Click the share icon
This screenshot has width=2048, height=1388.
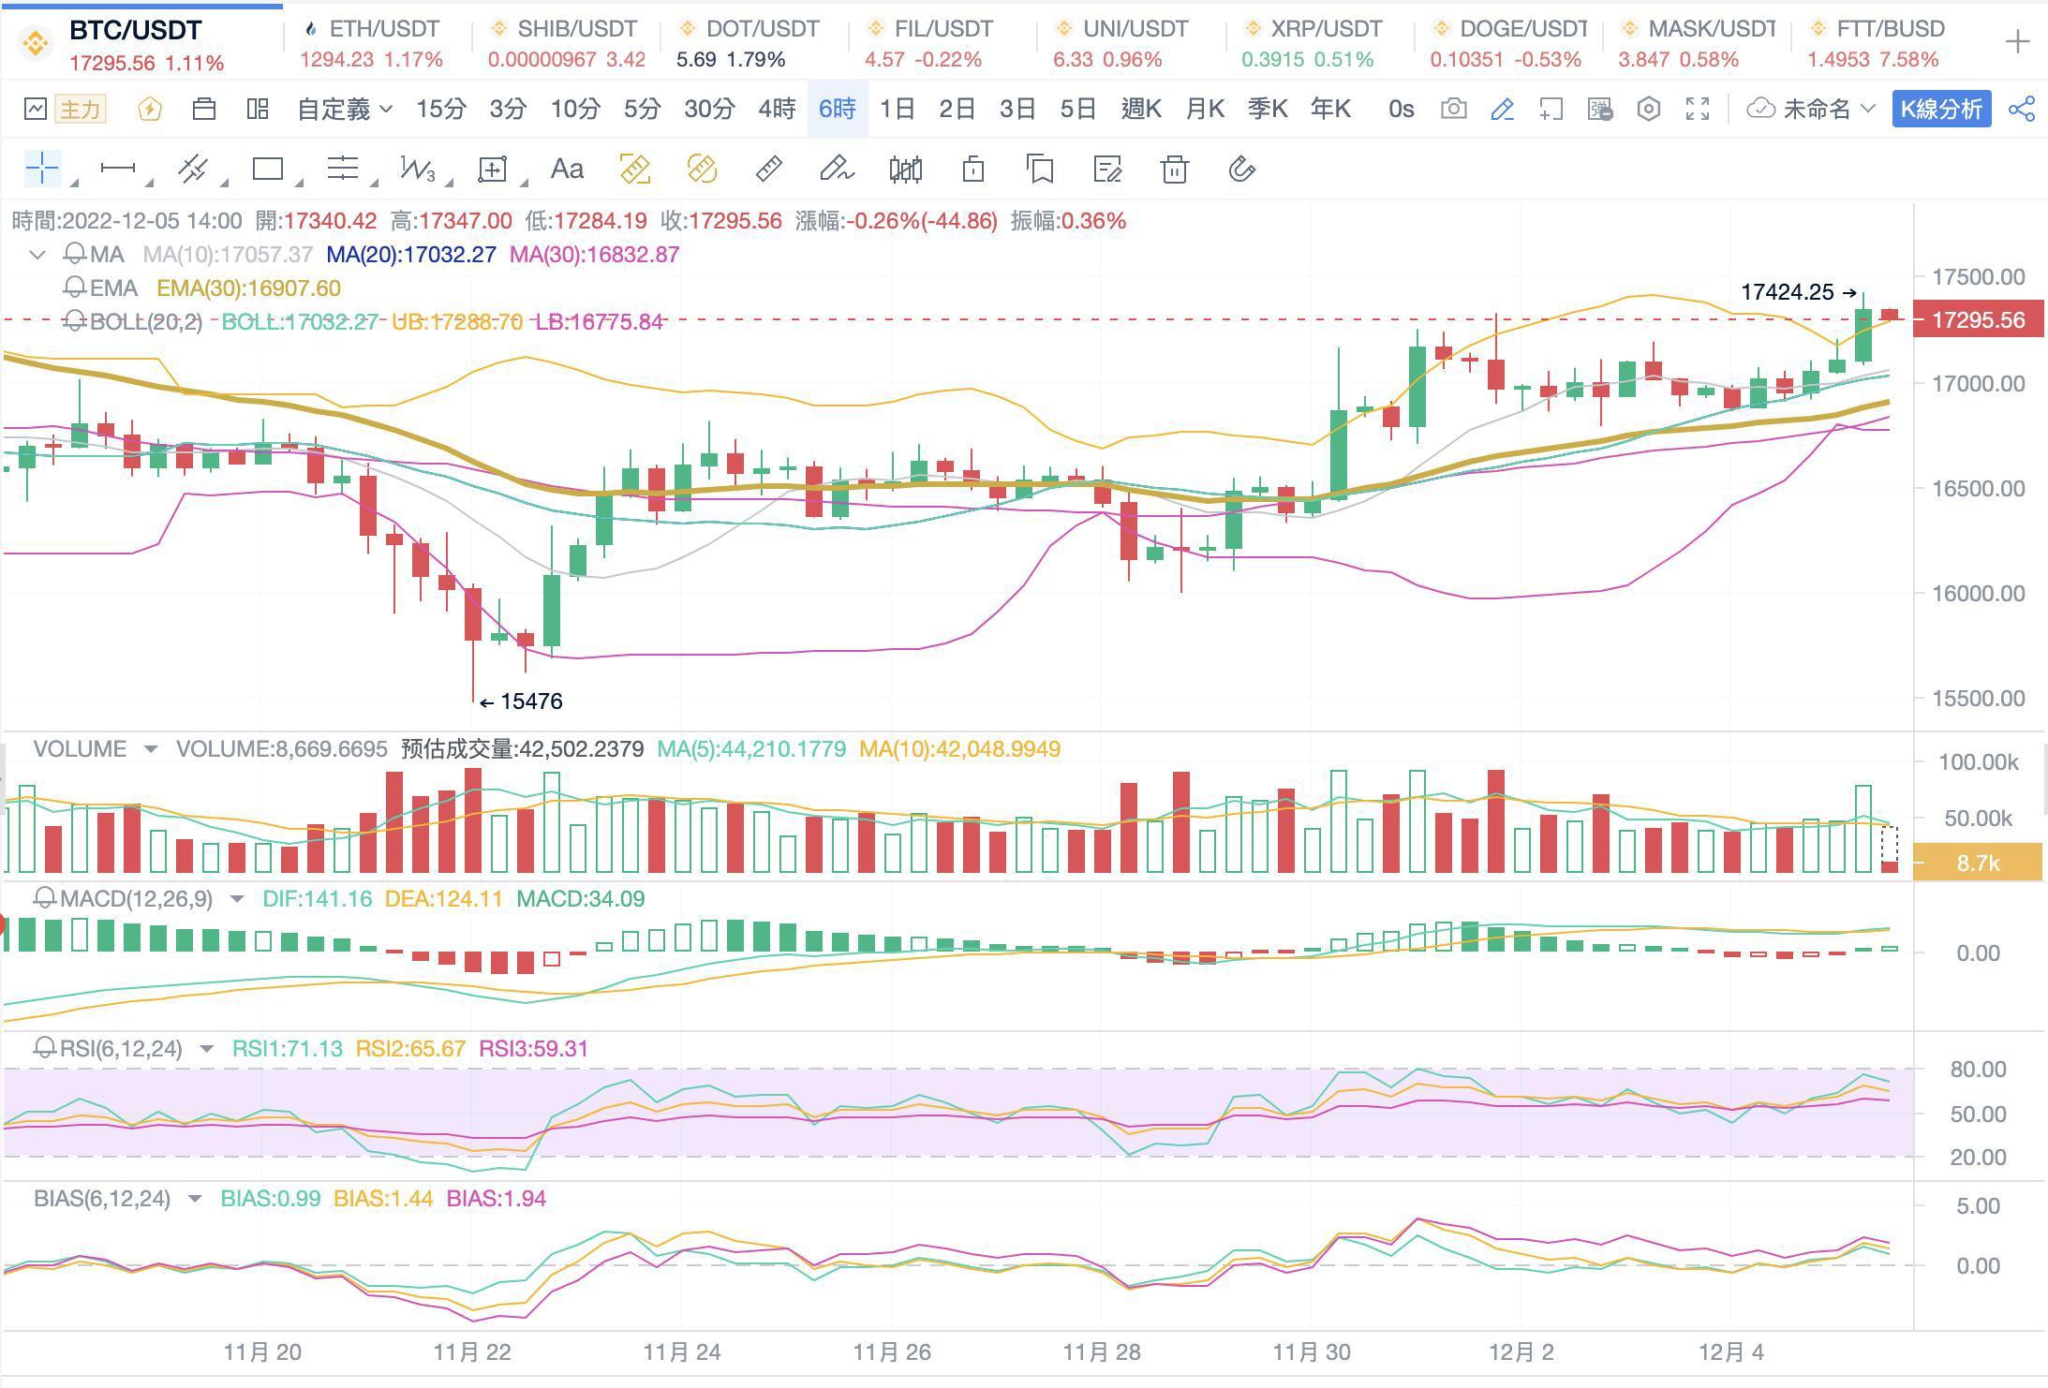(x=2022, y=109)
